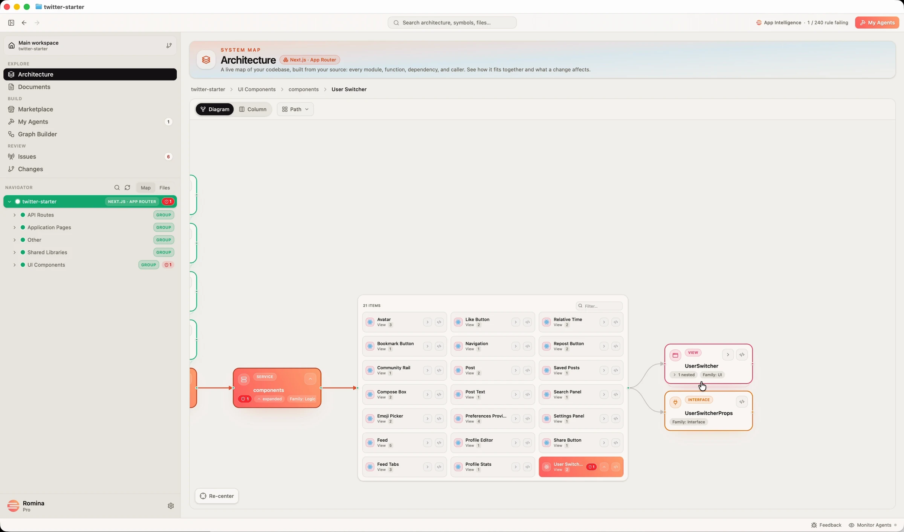Open Monitor Agents in status bar
The height and width of the screenshot is (532, 904).
[x=872, y=525]
